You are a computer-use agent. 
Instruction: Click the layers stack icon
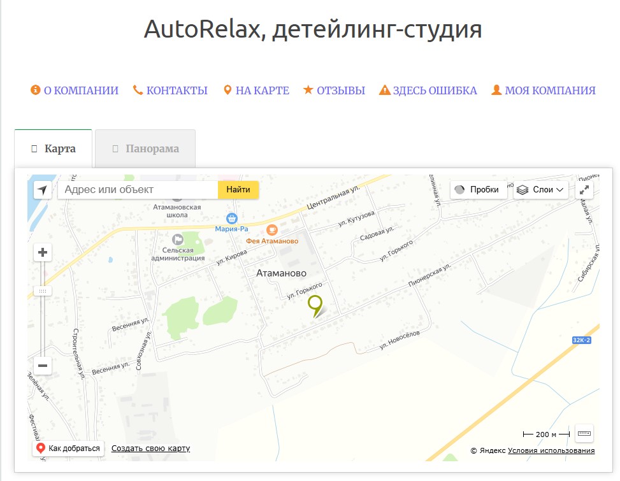pyautogui.click(x=523, y=190)
